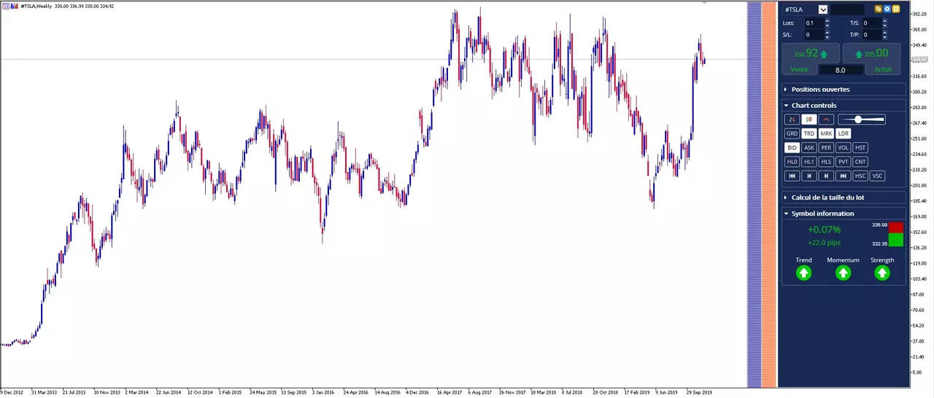Collapse the Chart controls section
This screenshot has width=934, height=398.
844,106
